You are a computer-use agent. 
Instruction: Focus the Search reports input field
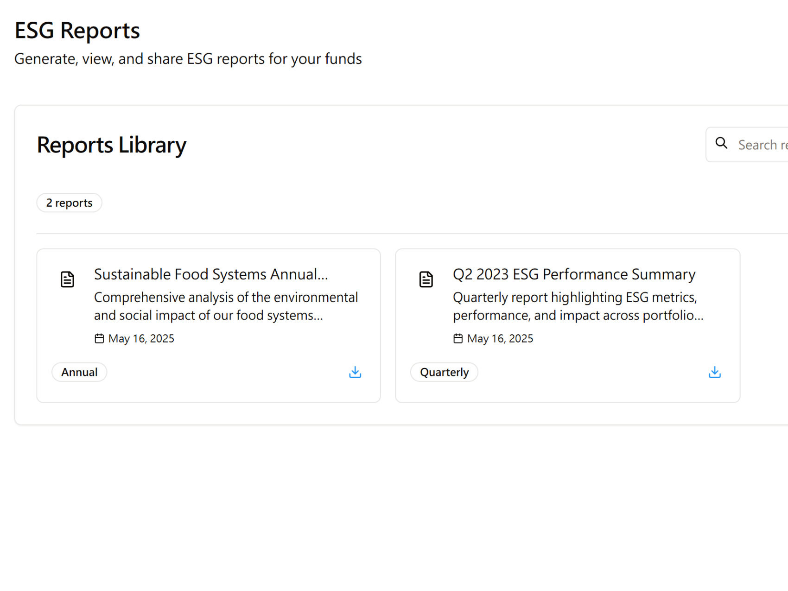point(763,145)
